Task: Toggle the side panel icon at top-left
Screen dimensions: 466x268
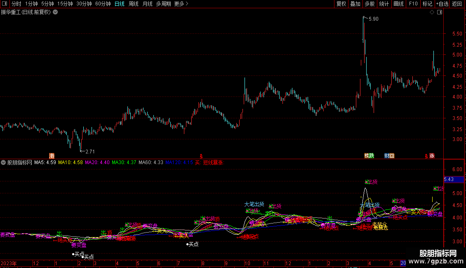Action: coord(5,4)
